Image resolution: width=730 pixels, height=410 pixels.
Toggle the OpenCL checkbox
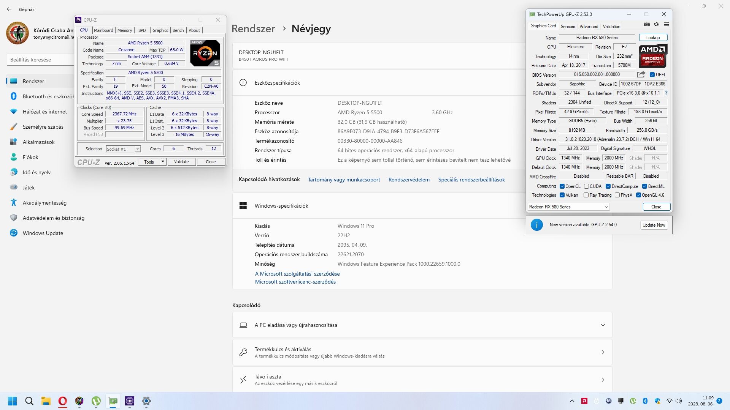[562, 186]
